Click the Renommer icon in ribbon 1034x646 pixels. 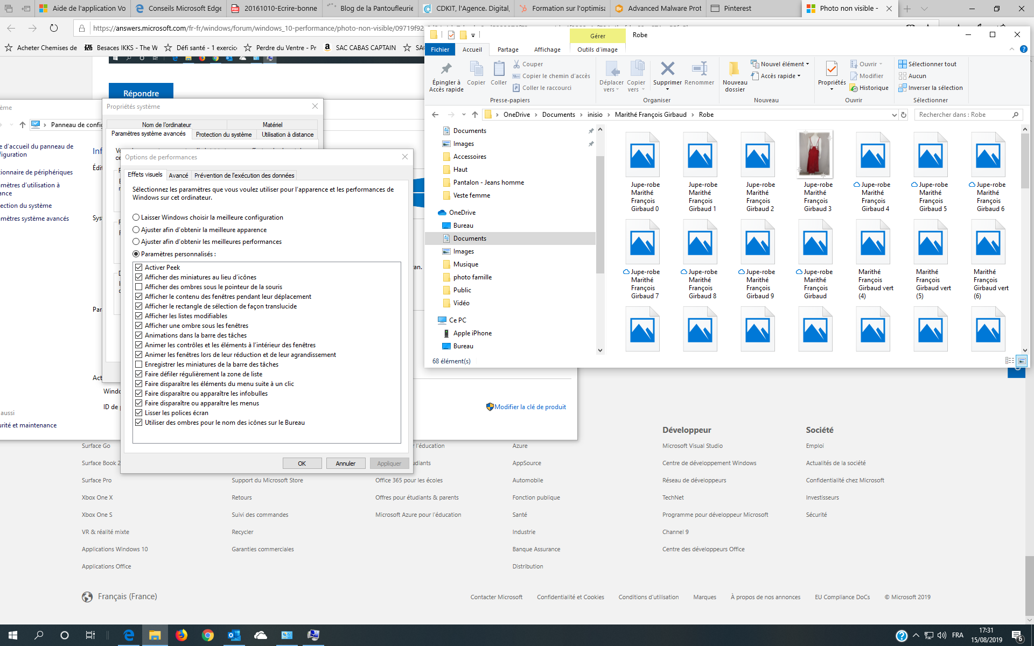(699, 69)
